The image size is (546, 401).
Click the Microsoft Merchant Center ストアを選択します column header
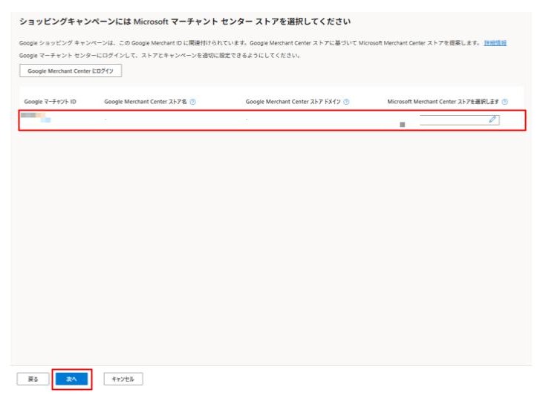pyautogui.click(x=443, y=102)
